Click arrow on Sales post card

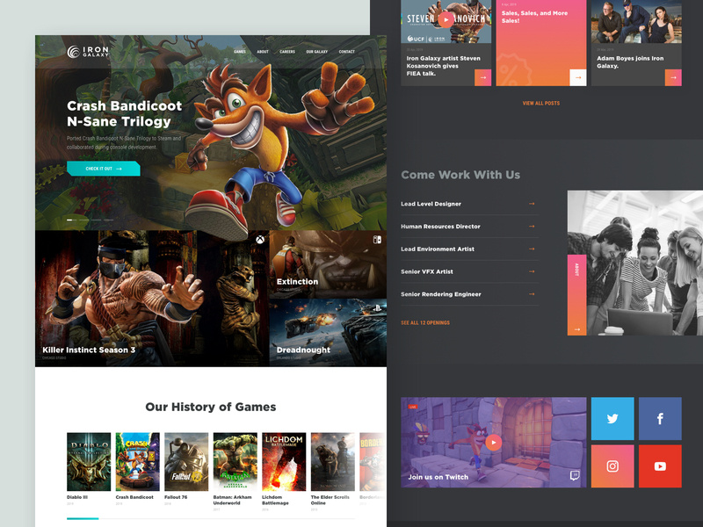point(577,77)
